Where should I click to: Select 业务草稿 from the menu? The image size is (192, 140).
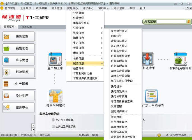85,13
